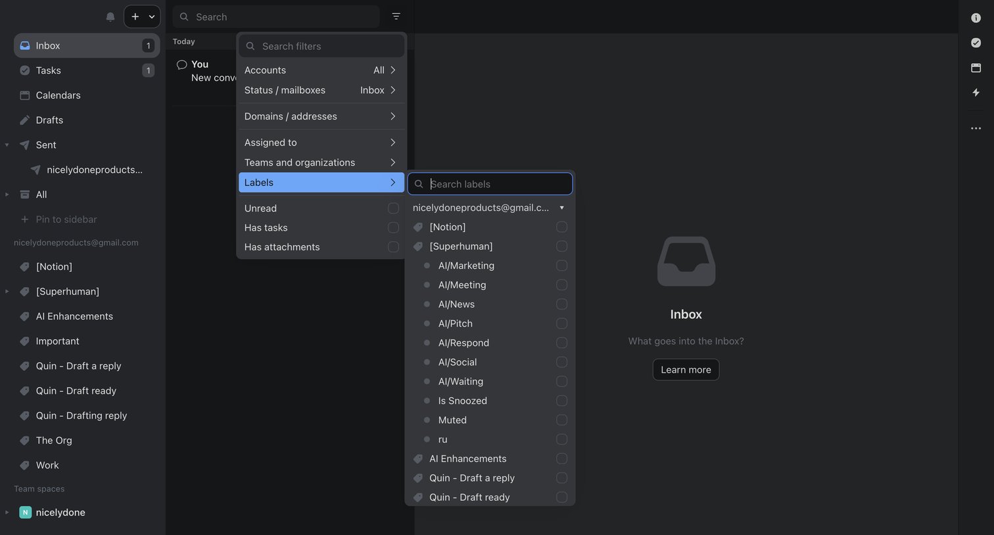The image size is (994, 535).
Task: Click the Tasks checkmark icon in sidebar
Action: pos(25,70)
